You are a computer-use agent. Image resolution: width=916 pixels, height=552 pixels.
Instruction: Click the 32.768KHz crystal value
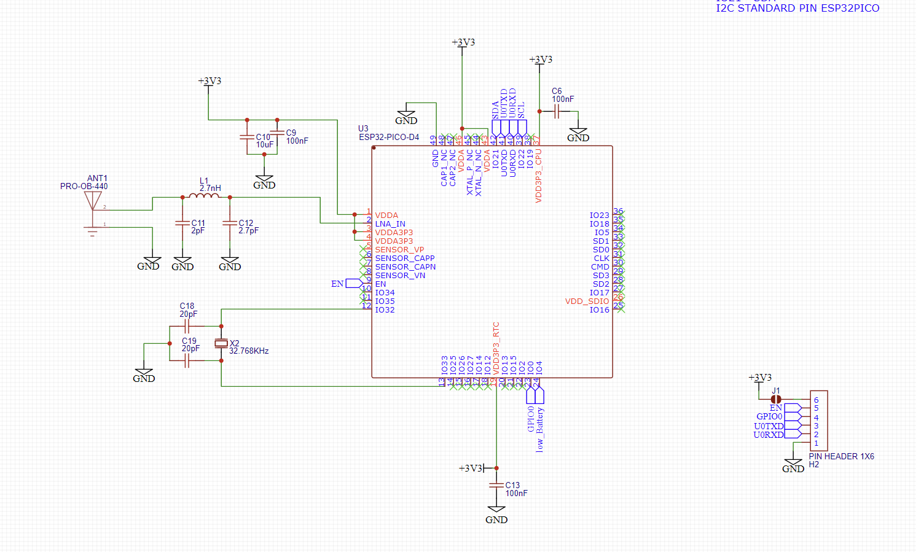tap(249, 351)
